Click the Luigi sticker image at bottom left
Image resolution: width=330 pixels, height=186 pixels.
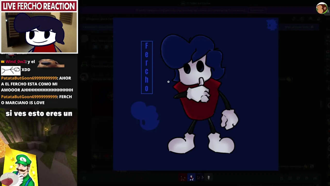(21, 168)
